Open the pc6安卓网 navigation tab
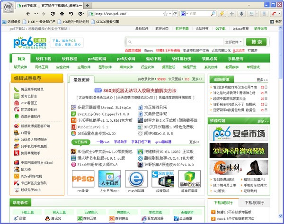 pyautogui.click(x=126, y=59)
